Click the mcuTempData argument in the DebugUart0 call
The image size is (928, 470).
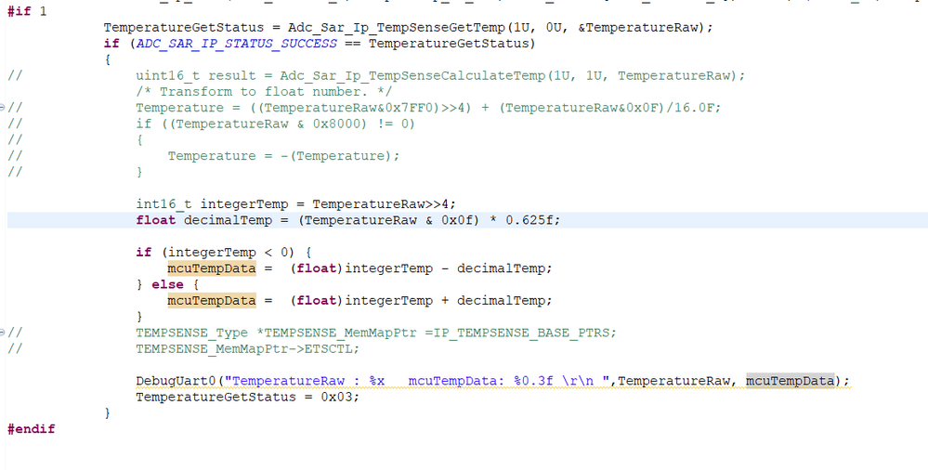point(791,380)
